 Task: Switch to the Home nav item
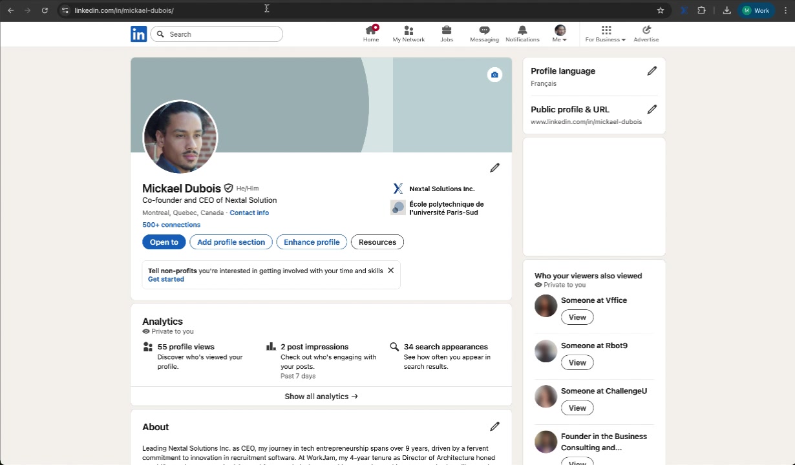click(371, 33)
